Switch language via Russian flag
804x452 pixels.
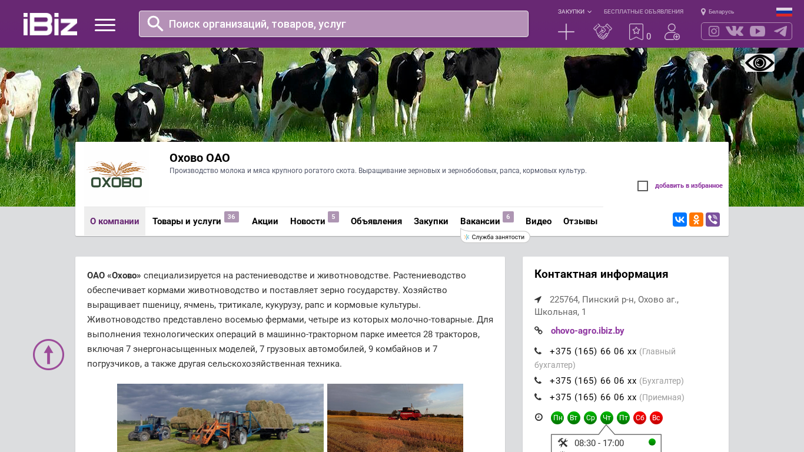pyautogui.click(x=784, y=12)
